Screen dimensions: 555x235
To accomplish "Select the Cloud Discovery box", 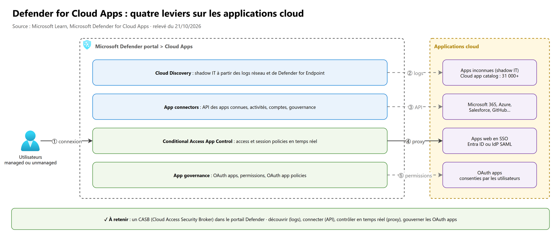I will coord(240,73).
